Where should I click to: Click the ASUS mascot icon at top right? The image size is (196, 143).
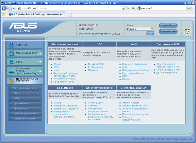click(x=187, y=31)
